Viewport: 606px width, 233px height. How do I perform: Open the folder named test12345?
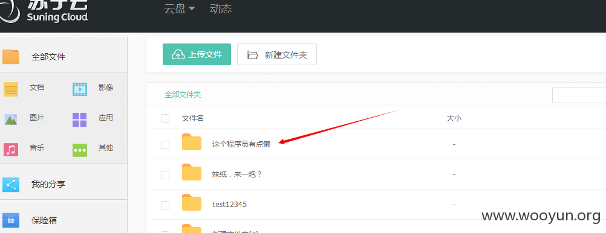(230, 204)
